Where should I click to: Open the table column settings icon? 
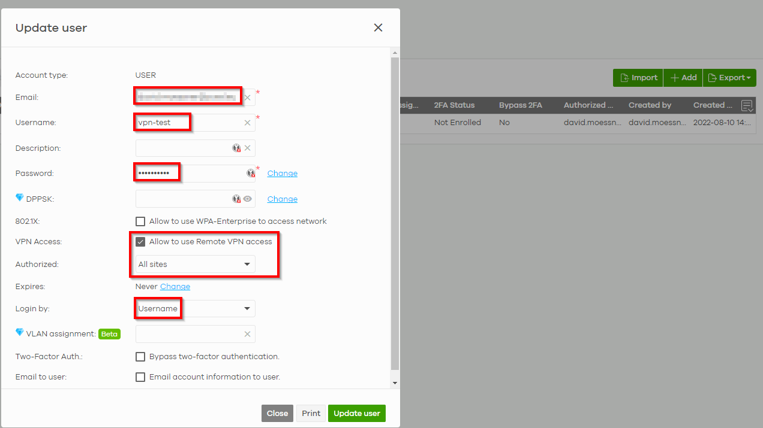(747, 106)
